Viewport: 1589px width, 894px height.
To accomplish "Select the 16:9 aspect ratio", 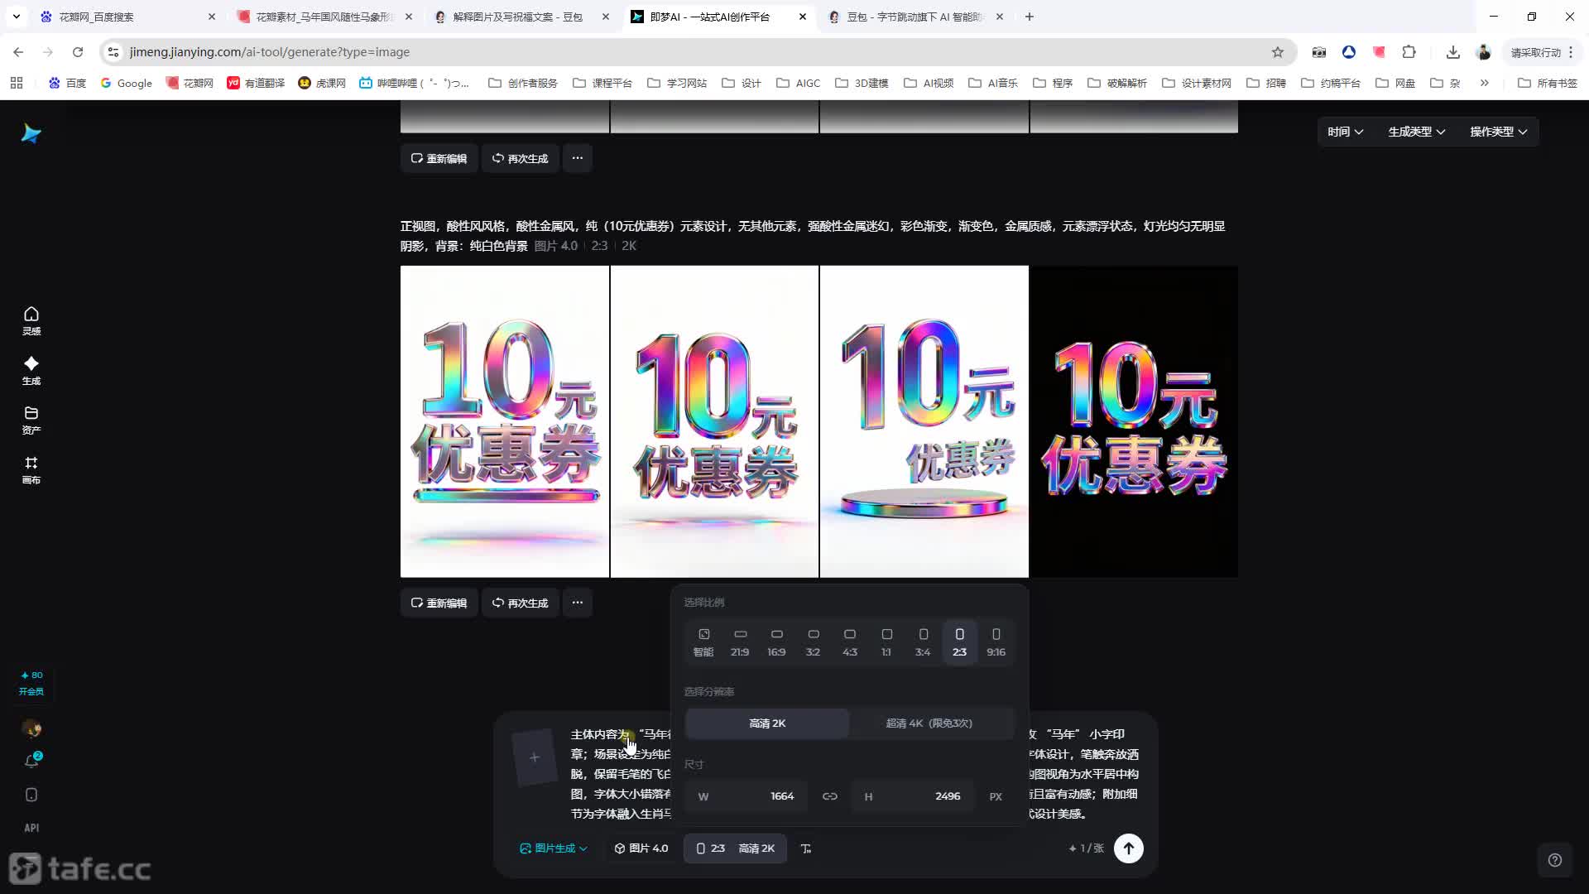I will (776, 642).
